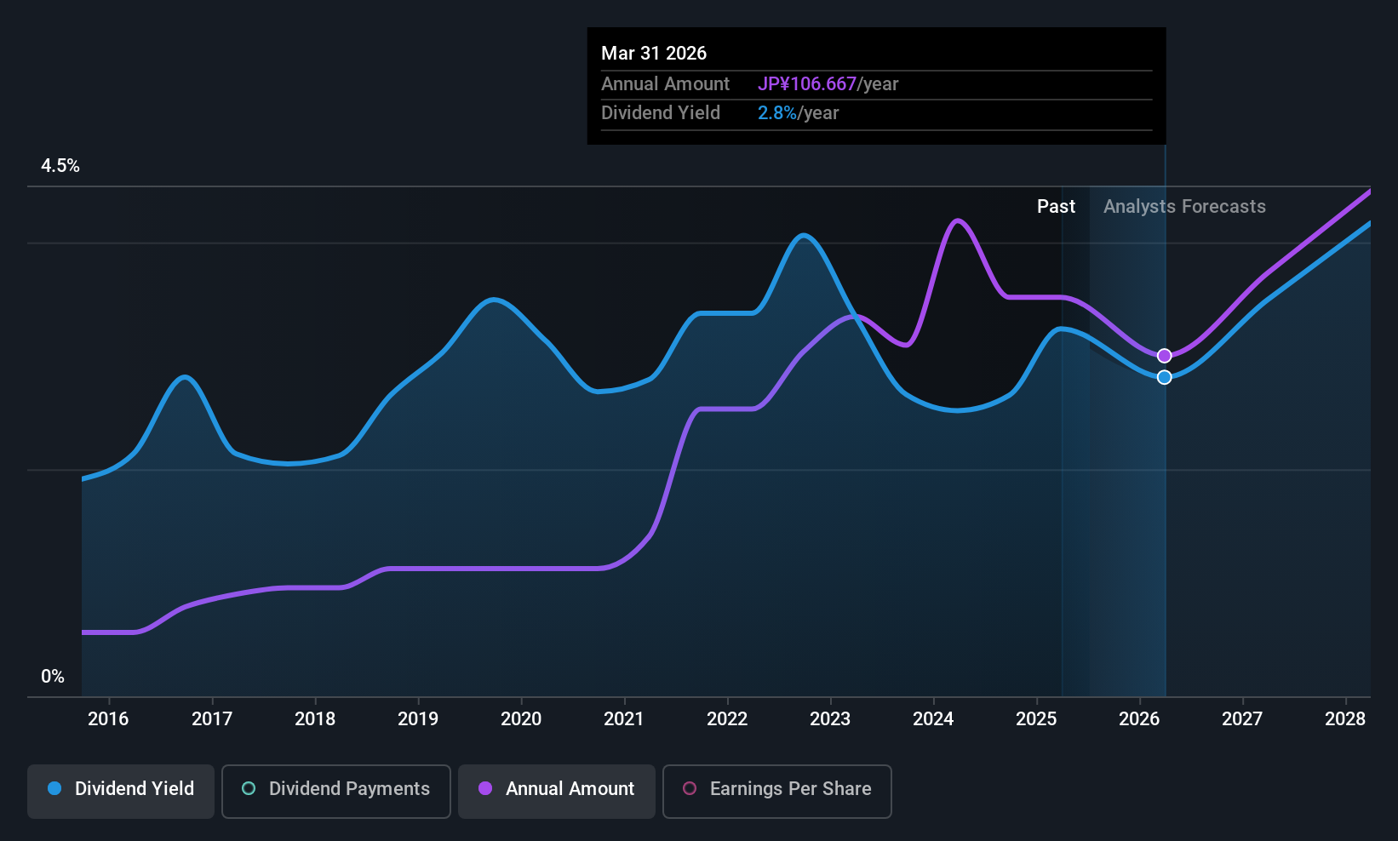This screenshot has height=841, width=1398.
Task: Click the 2.8%/year tooltip value
Action: pos(798,113)
